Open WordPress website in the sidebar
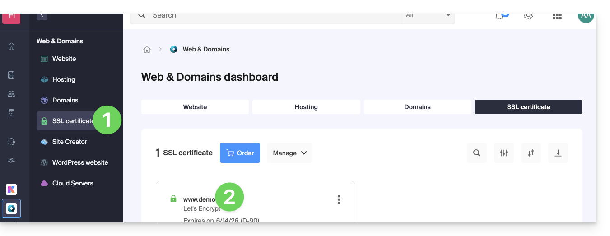This screenshot has width=610, height=236. click(x=80, y=162)
